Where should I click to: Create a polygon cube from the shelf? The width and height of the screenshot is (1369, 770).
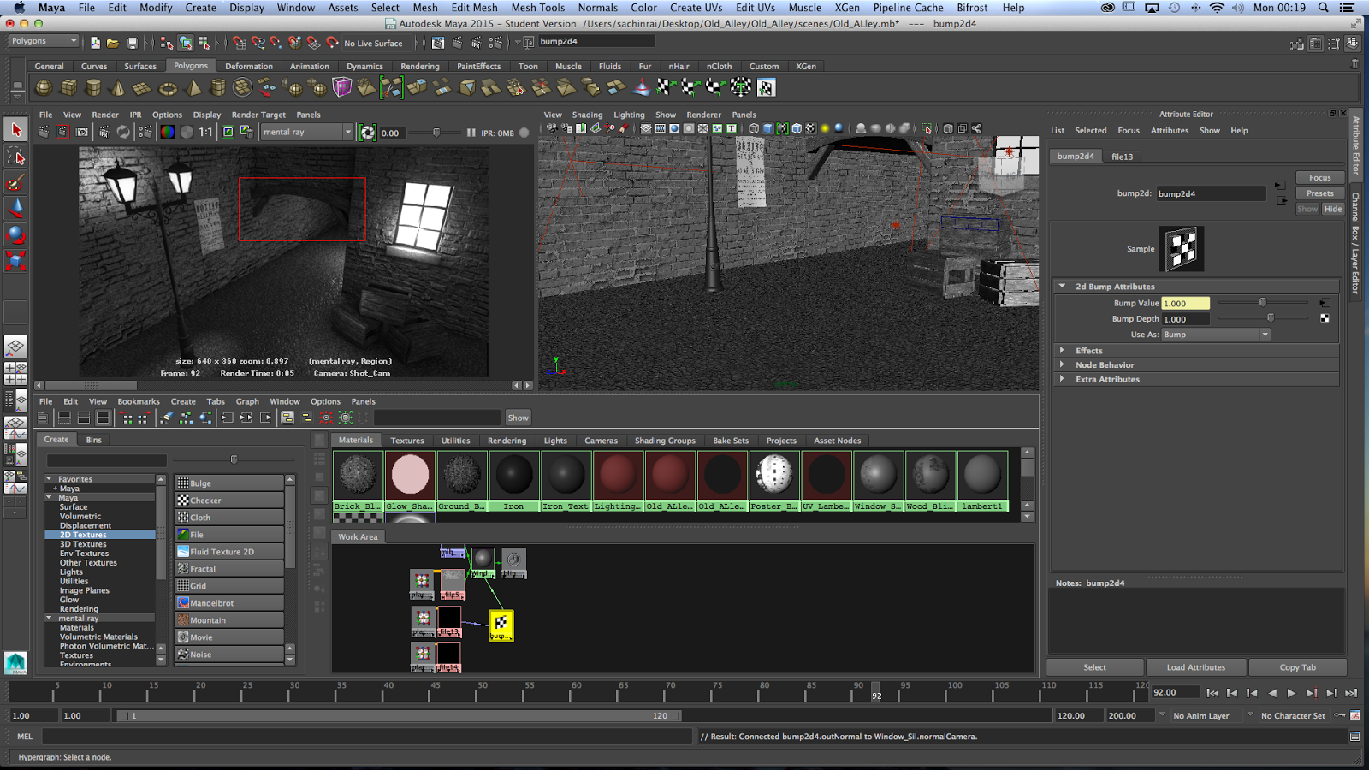point(68,87)
